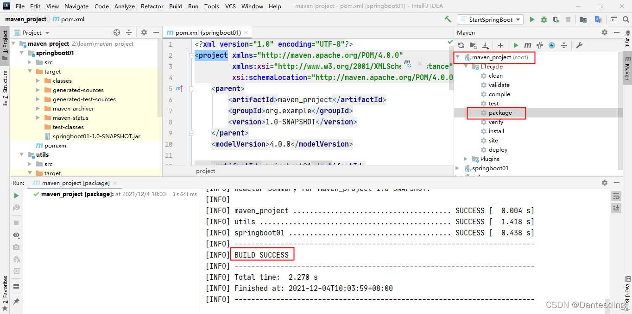Open the Navigate menu
Screen dimensions: 632x314
76,6
